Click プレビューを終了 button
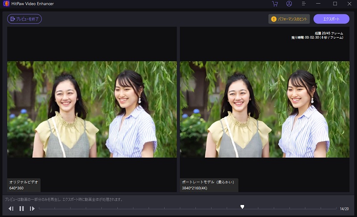Viewport: 357px width, 217px height. click(25, 19)
